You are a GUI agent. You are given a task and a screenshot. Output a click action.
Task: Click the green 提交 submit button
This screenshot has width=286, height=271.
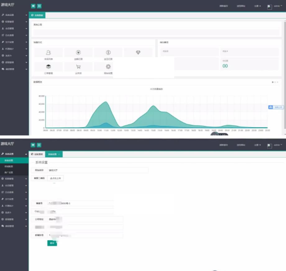[x=52, y=243]
